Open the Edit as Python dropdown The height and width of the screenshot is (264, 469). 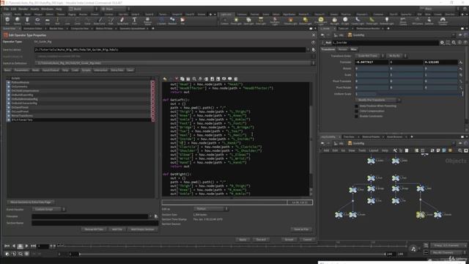tap(211, 208)
